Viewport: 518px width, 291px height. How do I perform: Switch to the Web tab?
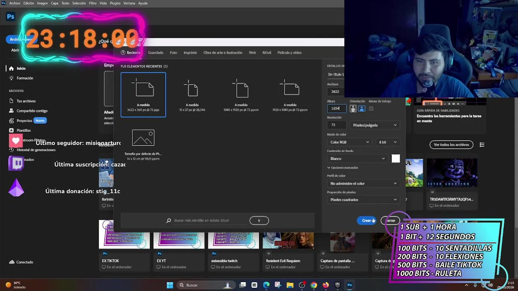coord(253,53)
